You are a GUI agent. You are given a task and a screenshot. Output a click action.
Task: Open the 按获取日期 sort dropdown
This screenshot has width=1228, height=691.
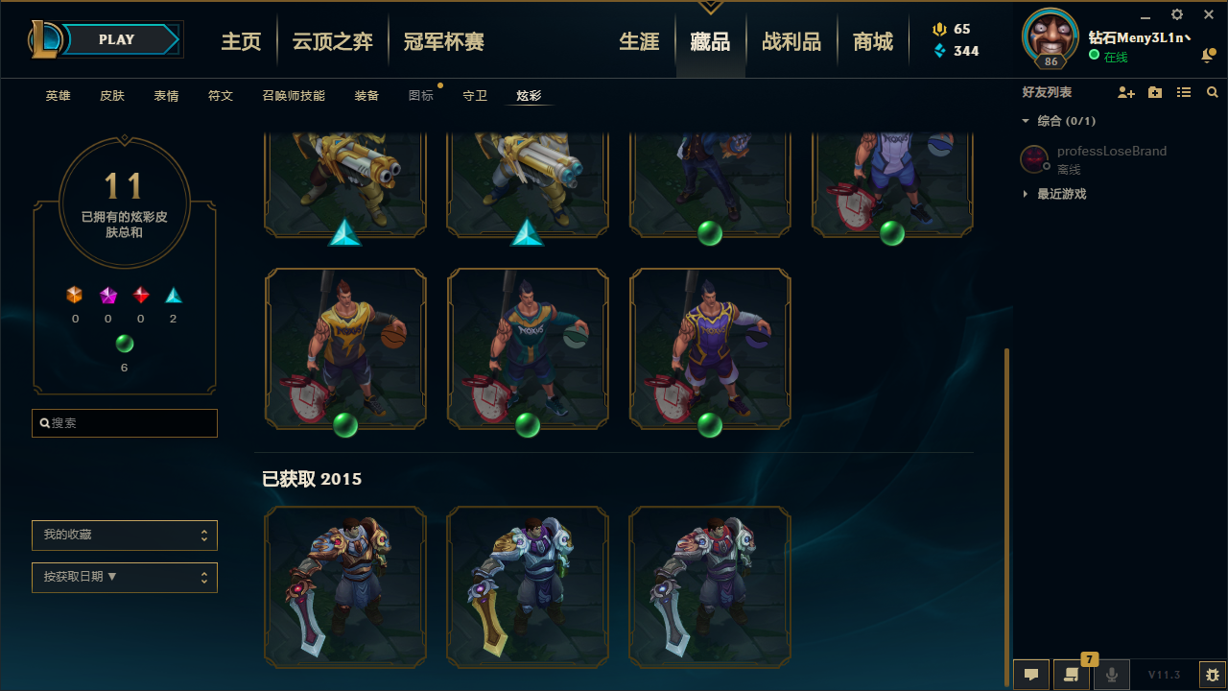coord(125,578)
